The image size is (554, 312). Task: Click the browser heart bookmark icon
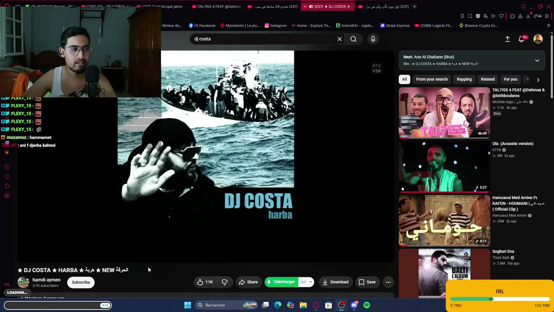pyautogui.click(x=501, y=16)
